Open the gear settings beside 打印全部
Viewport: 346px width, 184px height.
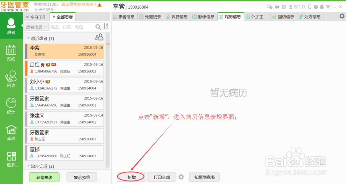click(x=181, y=177)
